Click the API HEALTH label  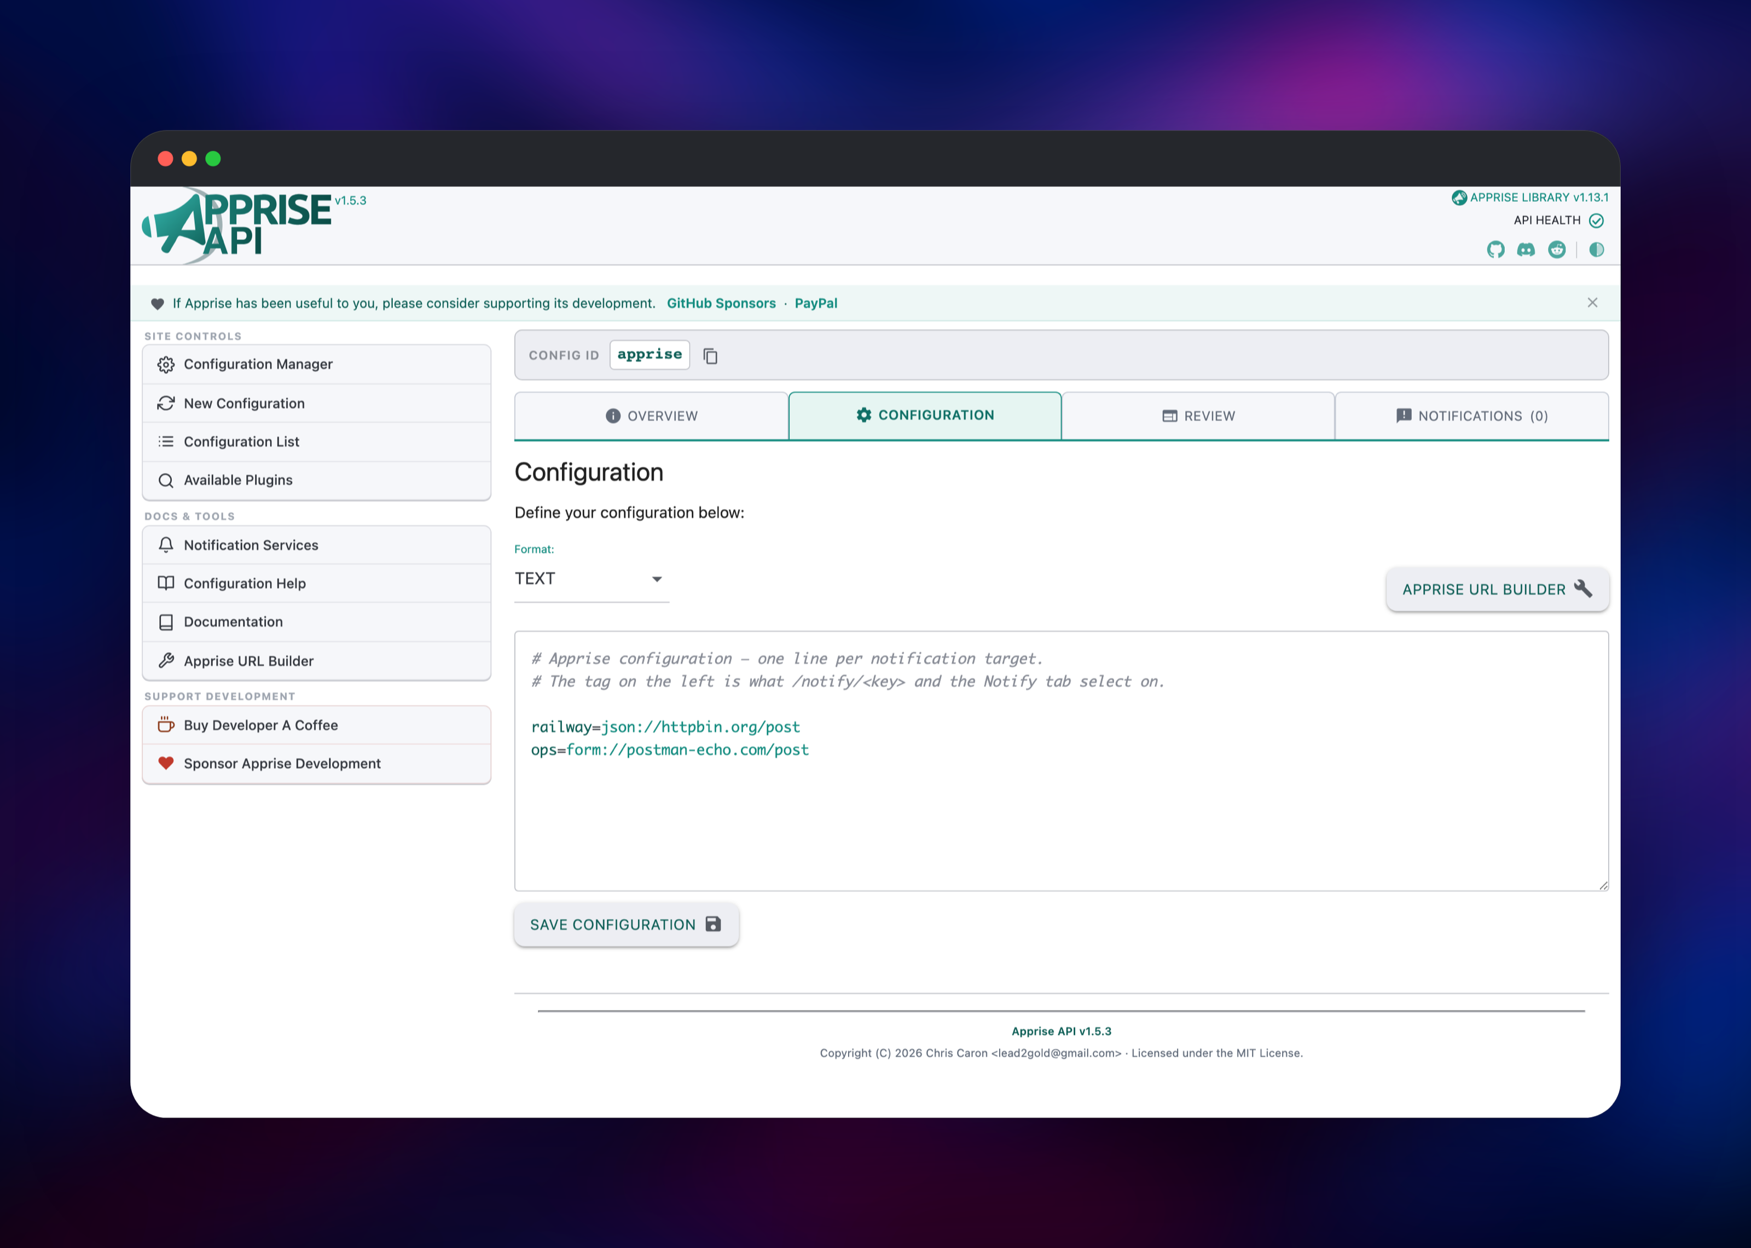pos(1547,220)
